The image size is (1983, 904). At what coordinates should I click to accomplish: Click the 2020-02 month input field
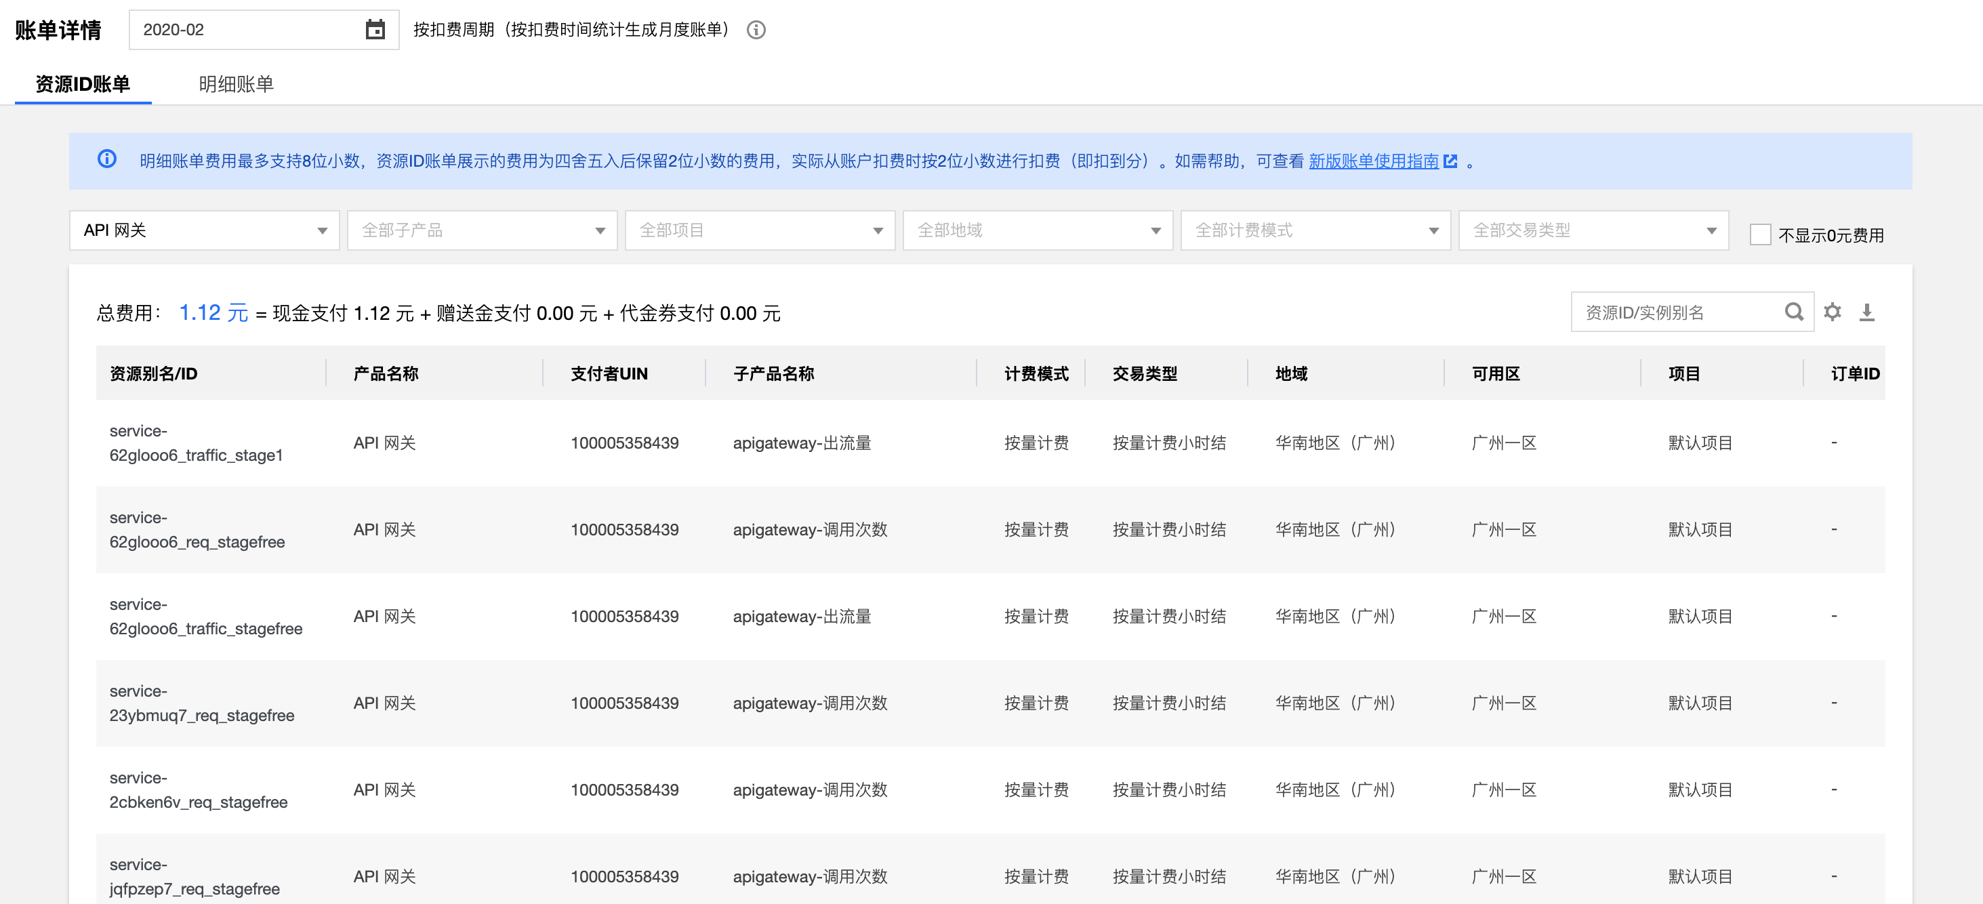click(x=264, y=30)
